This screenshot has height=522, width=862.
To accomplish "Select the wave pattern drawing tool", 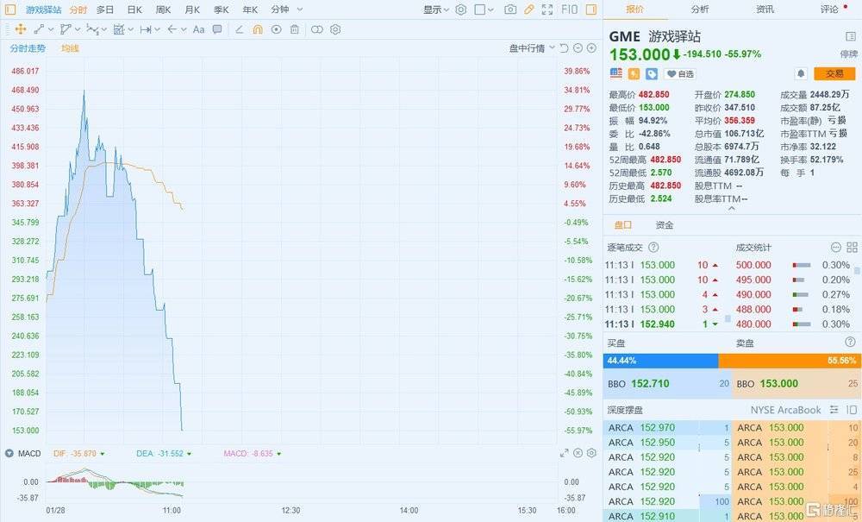I will point(92,29).
